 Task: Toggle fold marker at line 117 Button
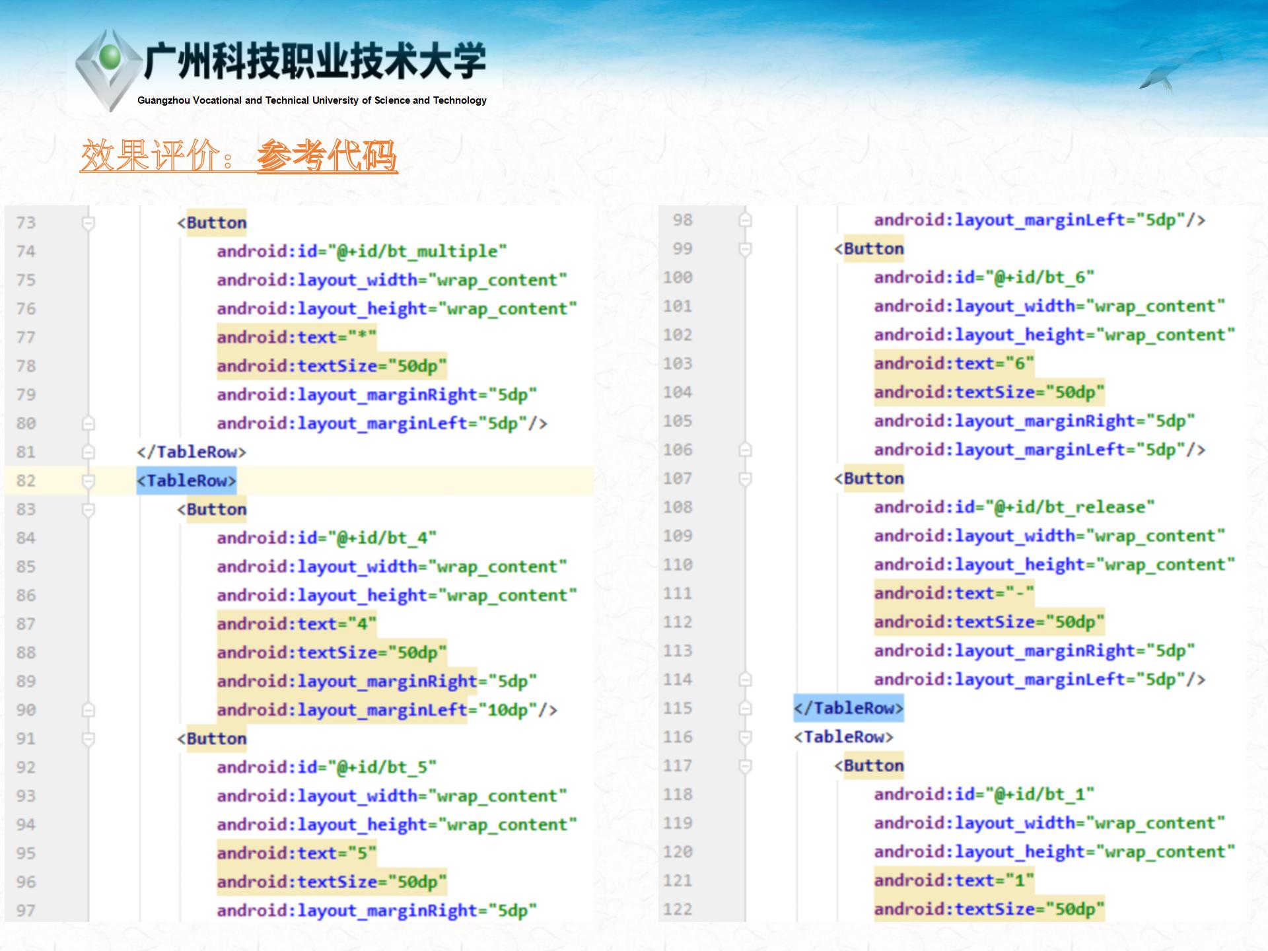click(x=745, y=766)
